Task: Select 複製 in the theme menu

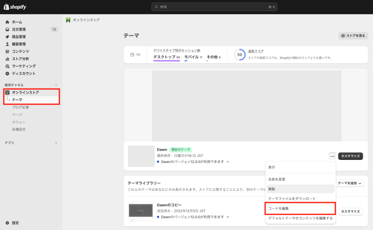Action: tap(301, 189)
